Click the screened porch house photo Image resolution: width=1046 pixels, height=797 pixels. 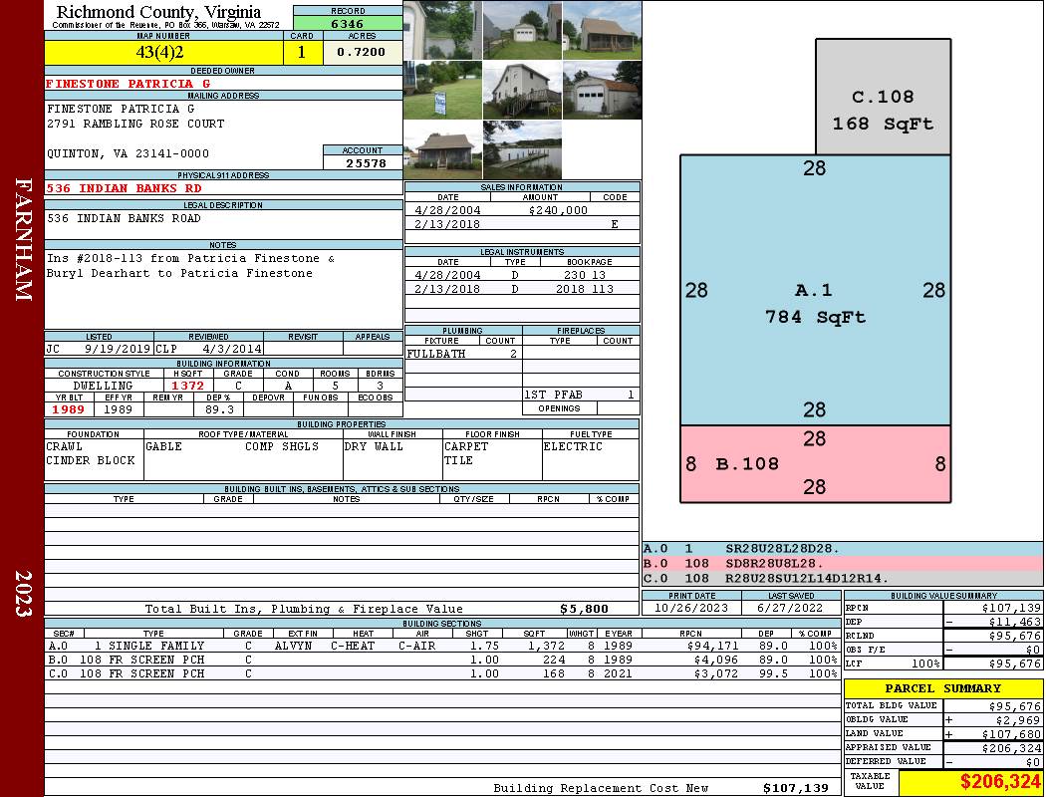[602, 30]
